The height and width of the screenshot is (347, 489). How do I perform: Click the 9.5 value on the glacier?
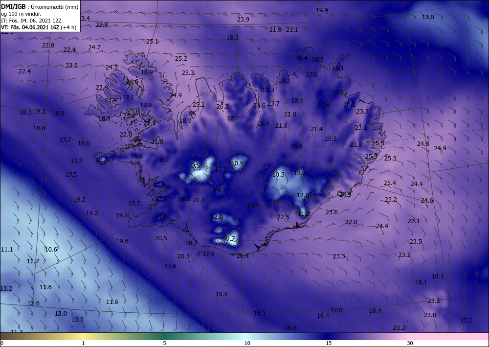196,166
